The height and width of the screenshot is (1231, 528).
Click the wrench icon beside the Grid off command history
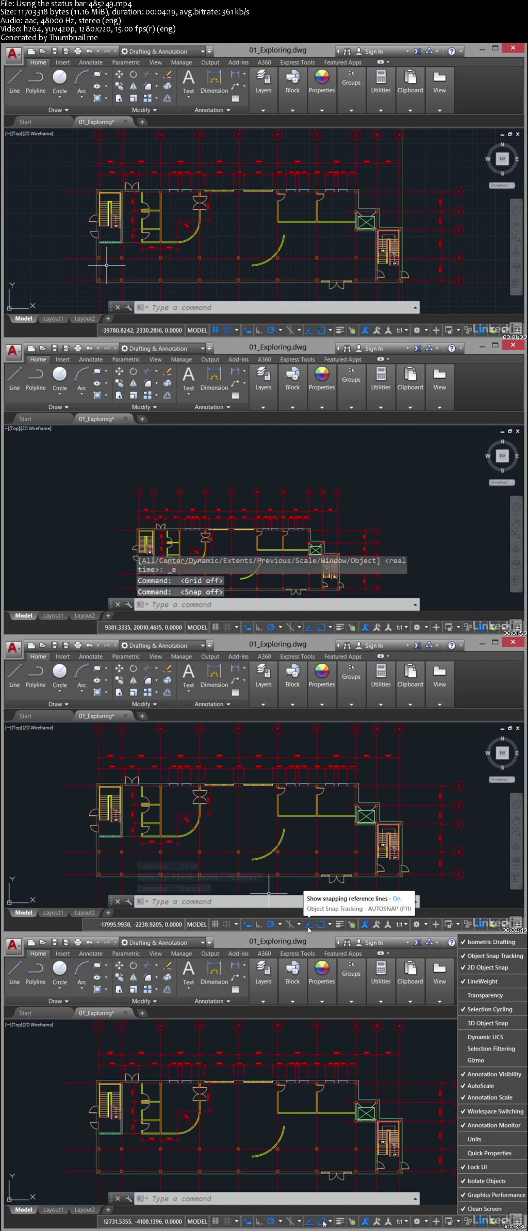tap(128, 604)
